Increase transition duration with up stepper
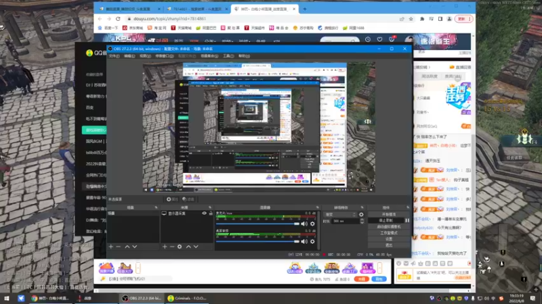 [362, 220]
